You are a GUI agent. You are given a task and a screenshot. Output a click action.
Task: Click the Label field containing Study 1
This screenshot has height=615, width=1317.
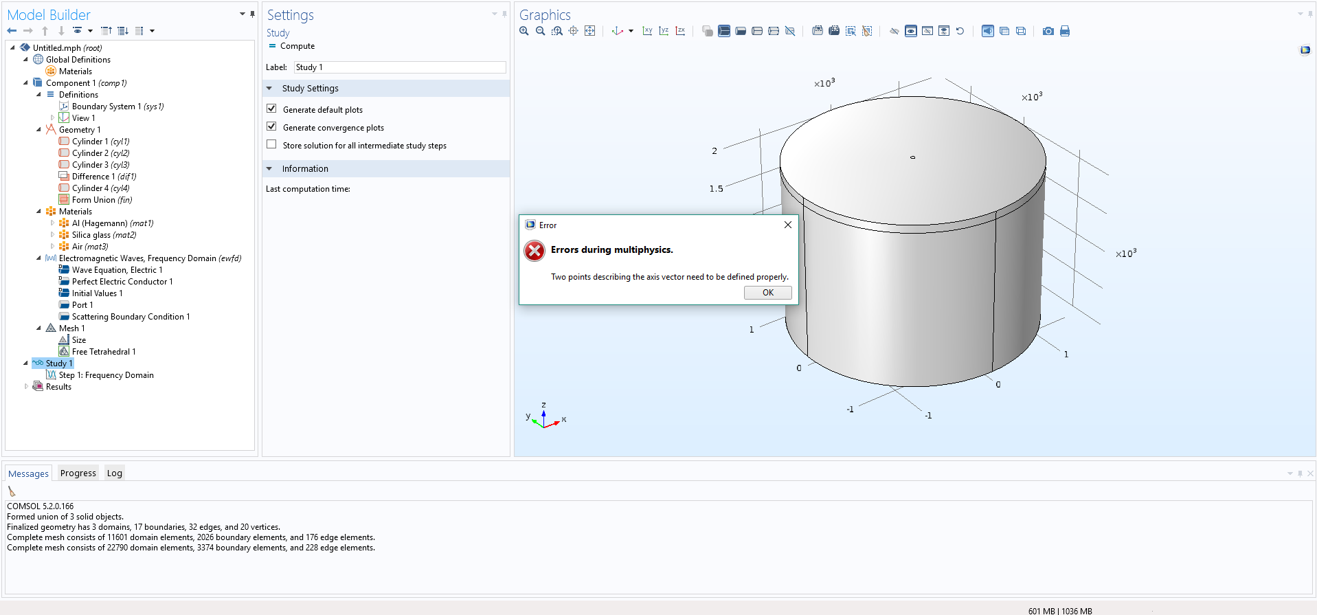[x=399, y=67]
